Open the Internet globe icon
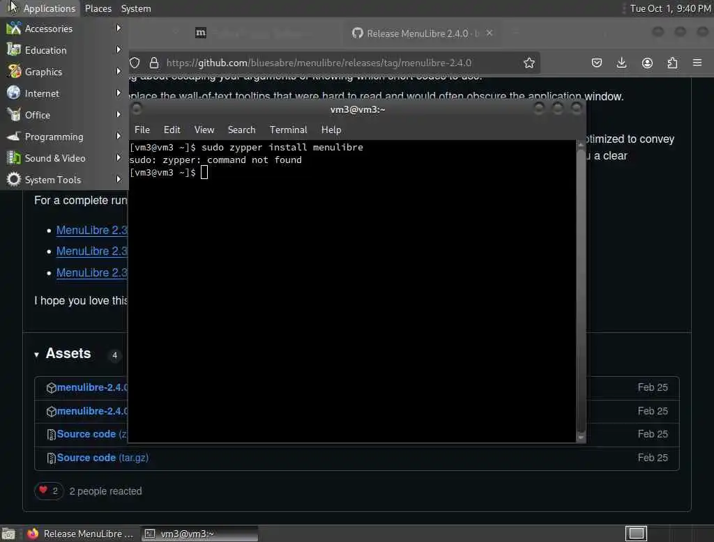The height and width of the screenshot is (542, 714). click(x=14, y=93)
